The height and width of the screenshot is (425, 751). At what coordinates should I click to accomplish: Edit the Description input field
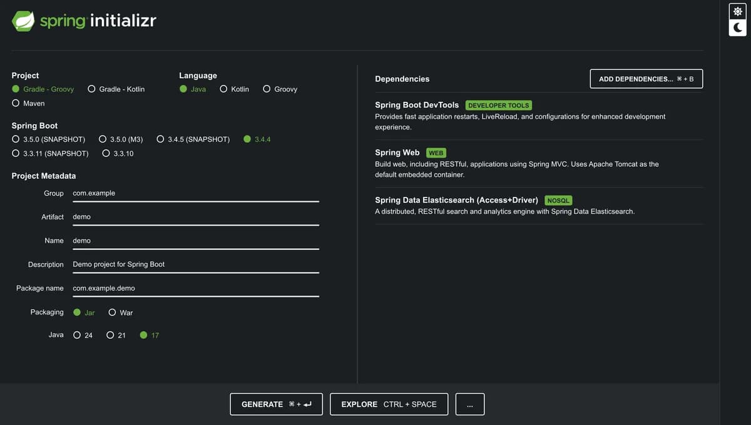[196, 264]
